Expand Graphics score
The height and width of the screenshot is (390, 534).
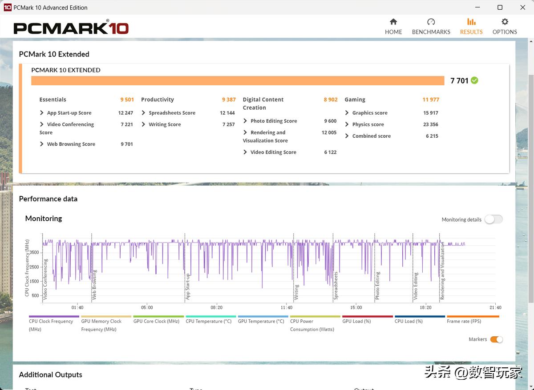coord(347,113)
